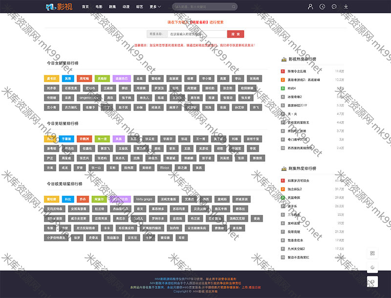391x298 pixels.
Task: Click the 今日男明星排行榜 heading
Action: click(63, 124)
